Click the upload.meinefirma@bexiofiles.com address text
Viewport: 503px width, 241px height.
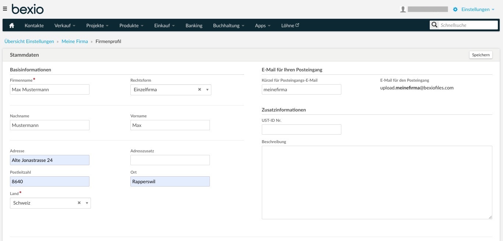pos(417,88)
